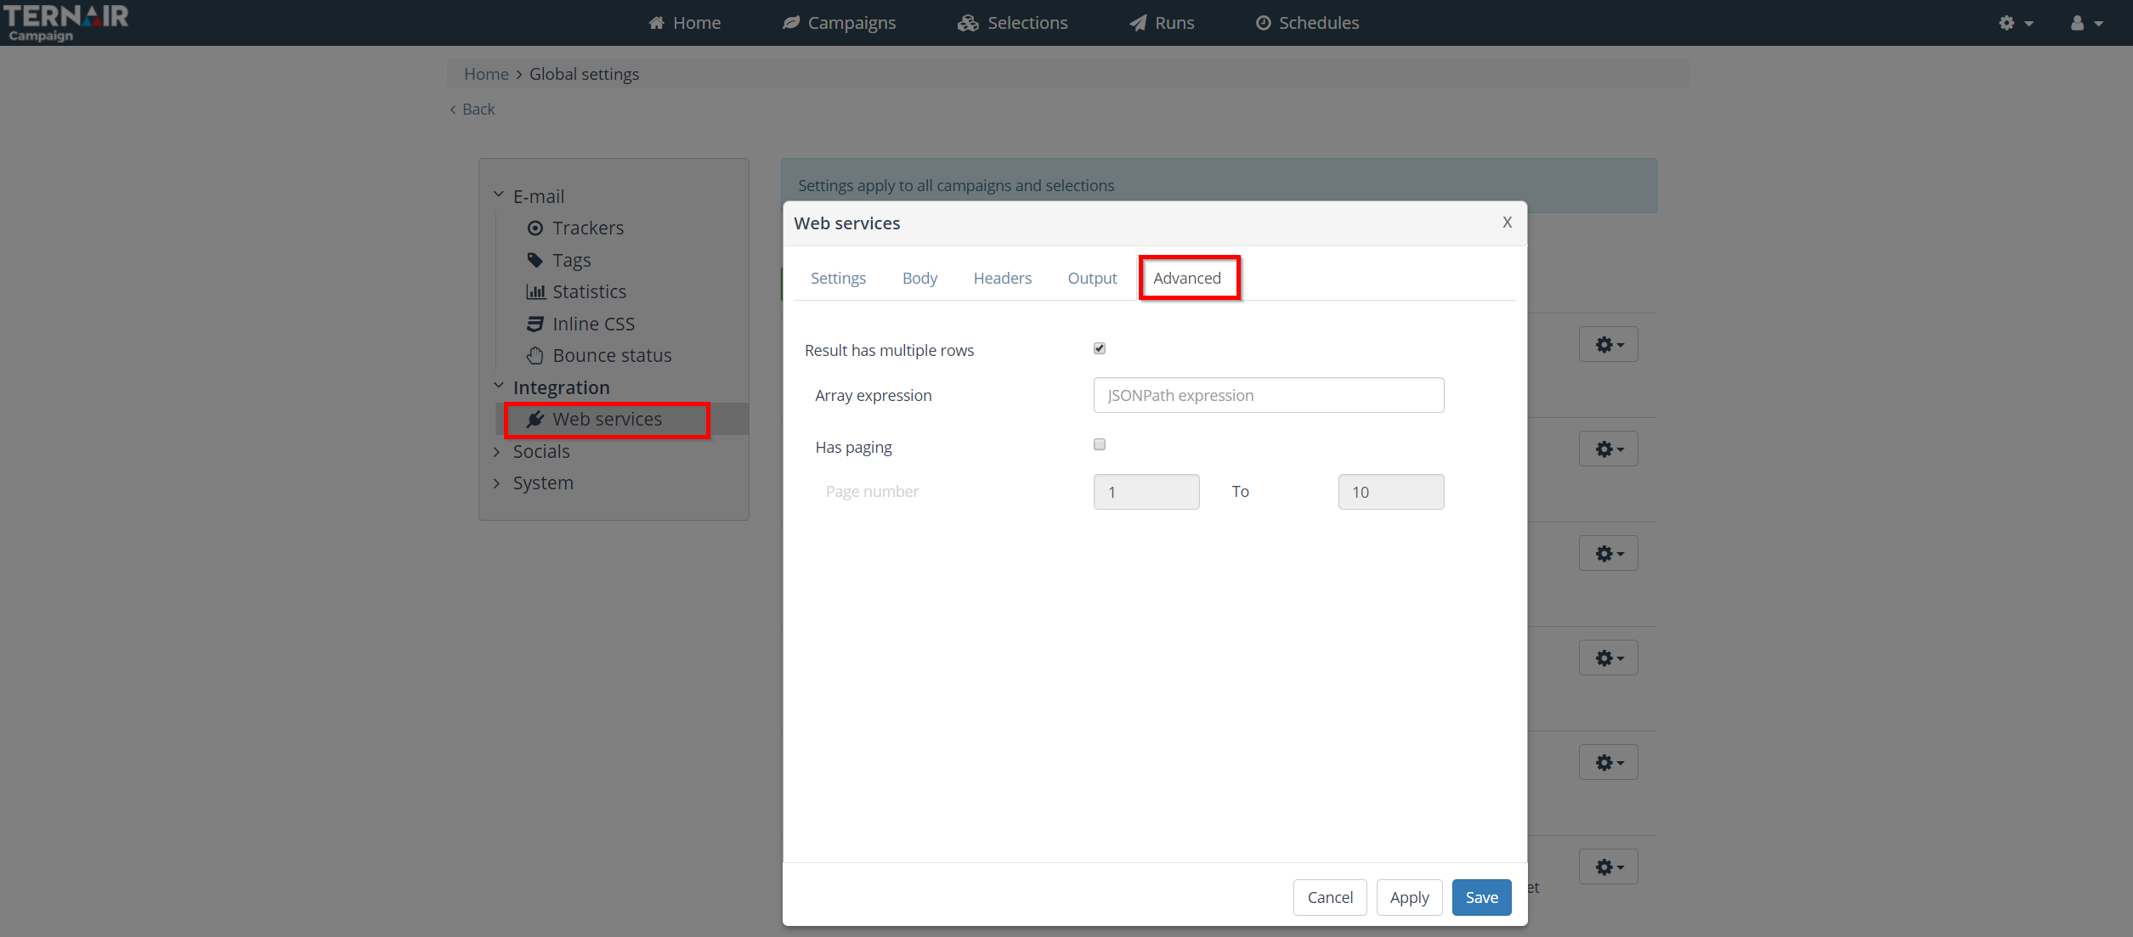Select Statistics text in the sidebar
Image resolution: width=2133 pixels, height=937 pixels.
[590, 291]
